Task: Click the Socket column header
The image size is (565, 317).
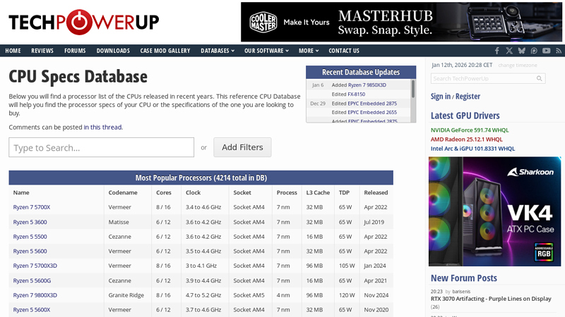Action: click(242, 192)
